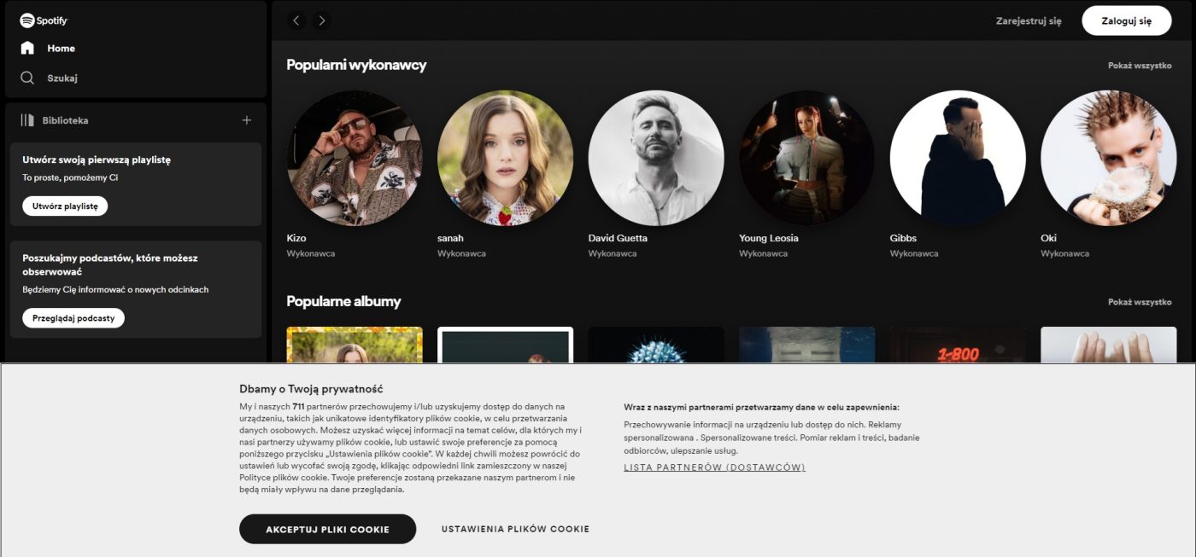This screenshot has width=1196, height=557.
Task: Go back with the left arrow
Action: (x=296, y=20)
